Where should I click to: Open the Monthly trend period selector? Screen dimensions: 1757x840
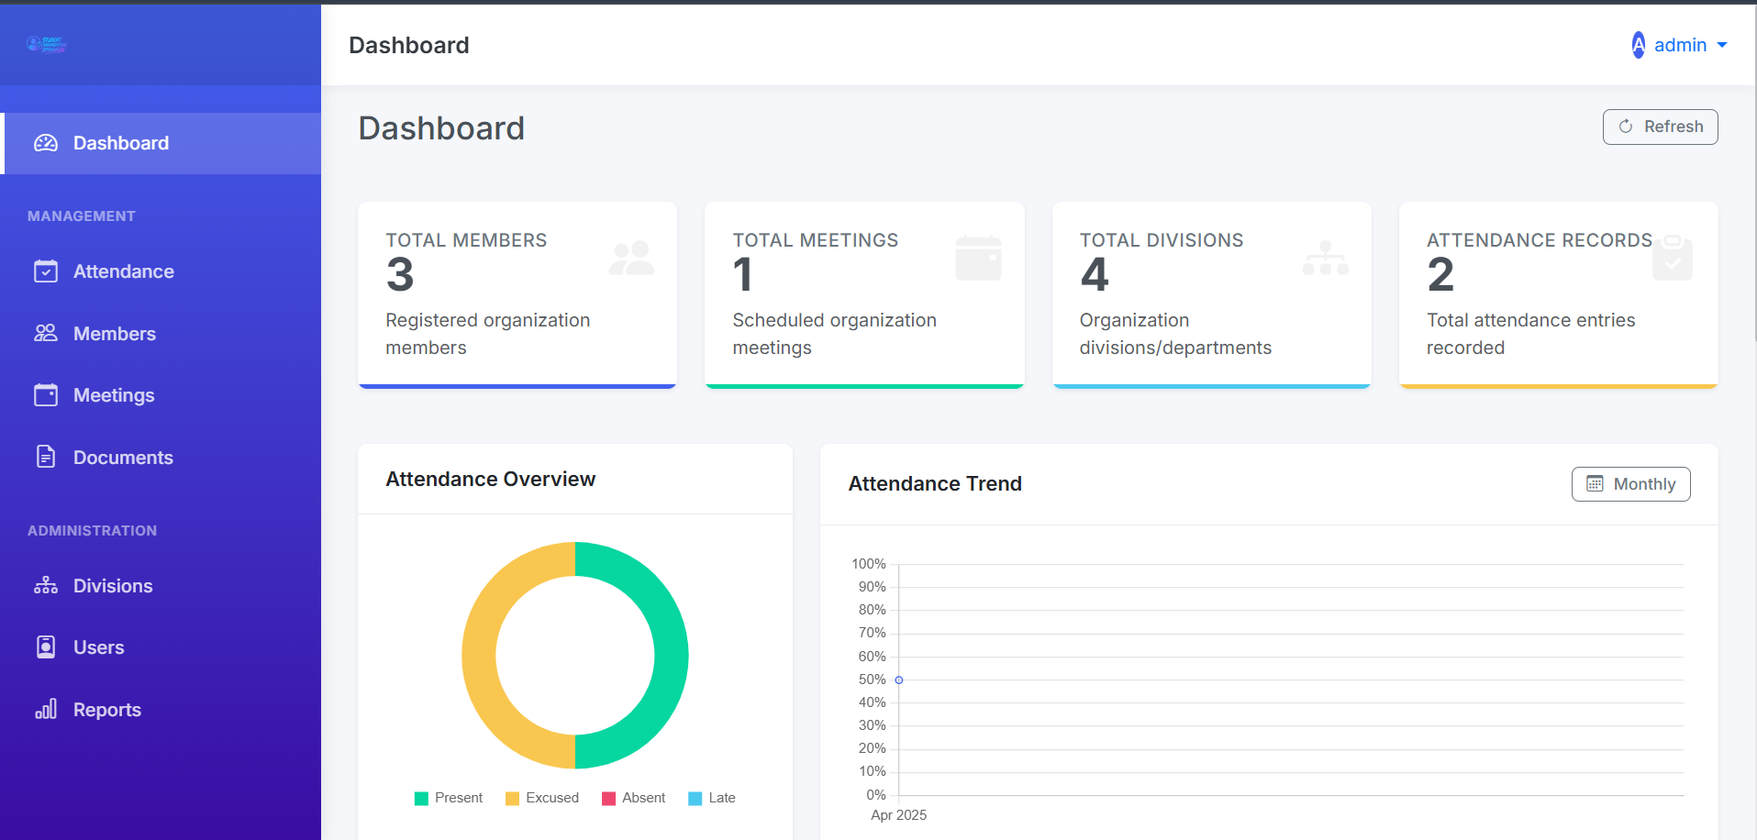[x=1630, y=483]
